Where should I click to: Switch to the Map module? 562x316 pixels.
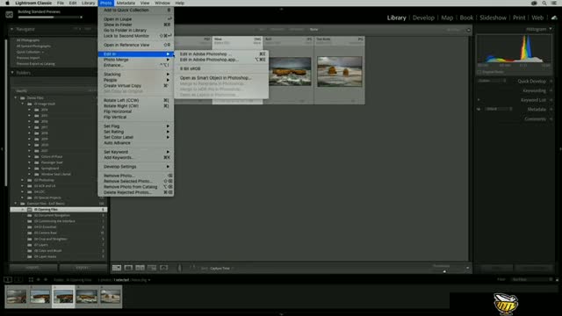[x=447, y=18]
